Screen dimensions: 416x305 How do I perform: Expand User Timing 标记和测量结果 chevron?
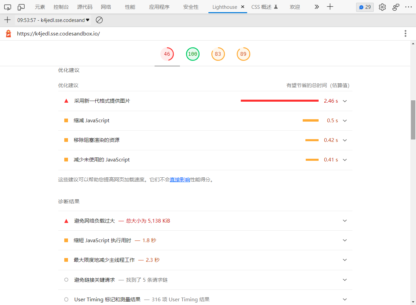point(345,300)
